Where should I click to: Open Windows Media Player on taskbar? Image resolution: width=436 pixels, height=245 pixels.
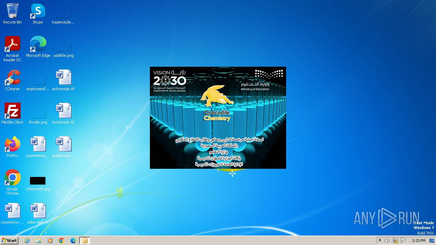(x=50, y=241)
